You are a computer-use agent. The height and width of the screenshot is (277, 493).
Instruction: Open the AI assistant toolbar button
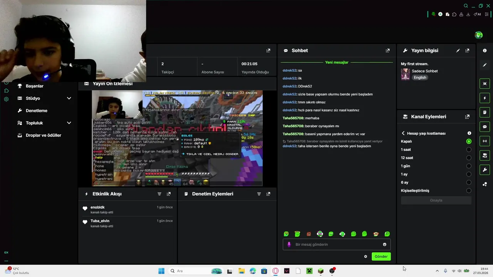(477, 14)
